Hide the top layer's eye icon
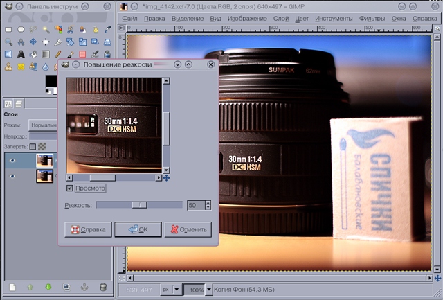This screenshot has height=300, width=443. 12,161
